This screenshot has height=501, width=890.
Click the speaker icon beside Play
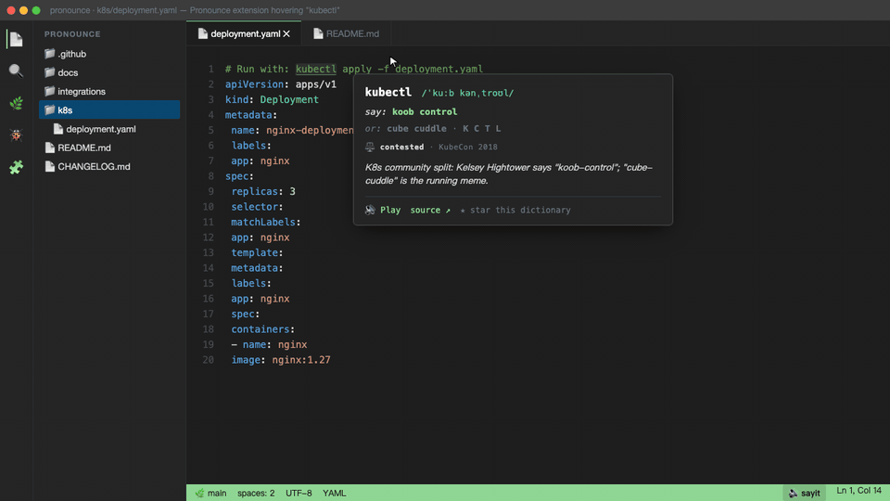point(370,210)
